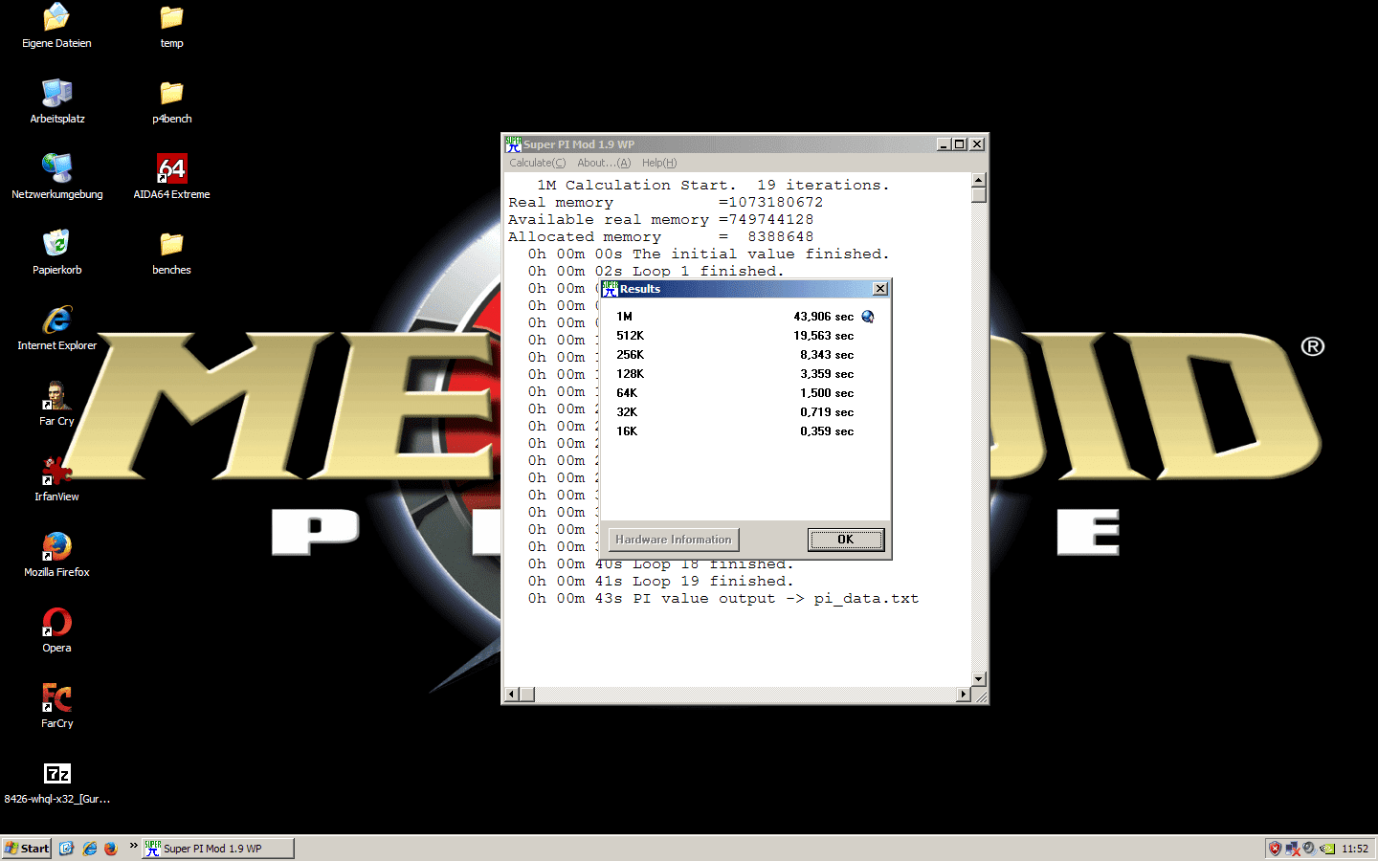This screenshot has height=861, width=1378.
Task: Click Super PI Mod taskbar button
Action: (x=218, y=849)
